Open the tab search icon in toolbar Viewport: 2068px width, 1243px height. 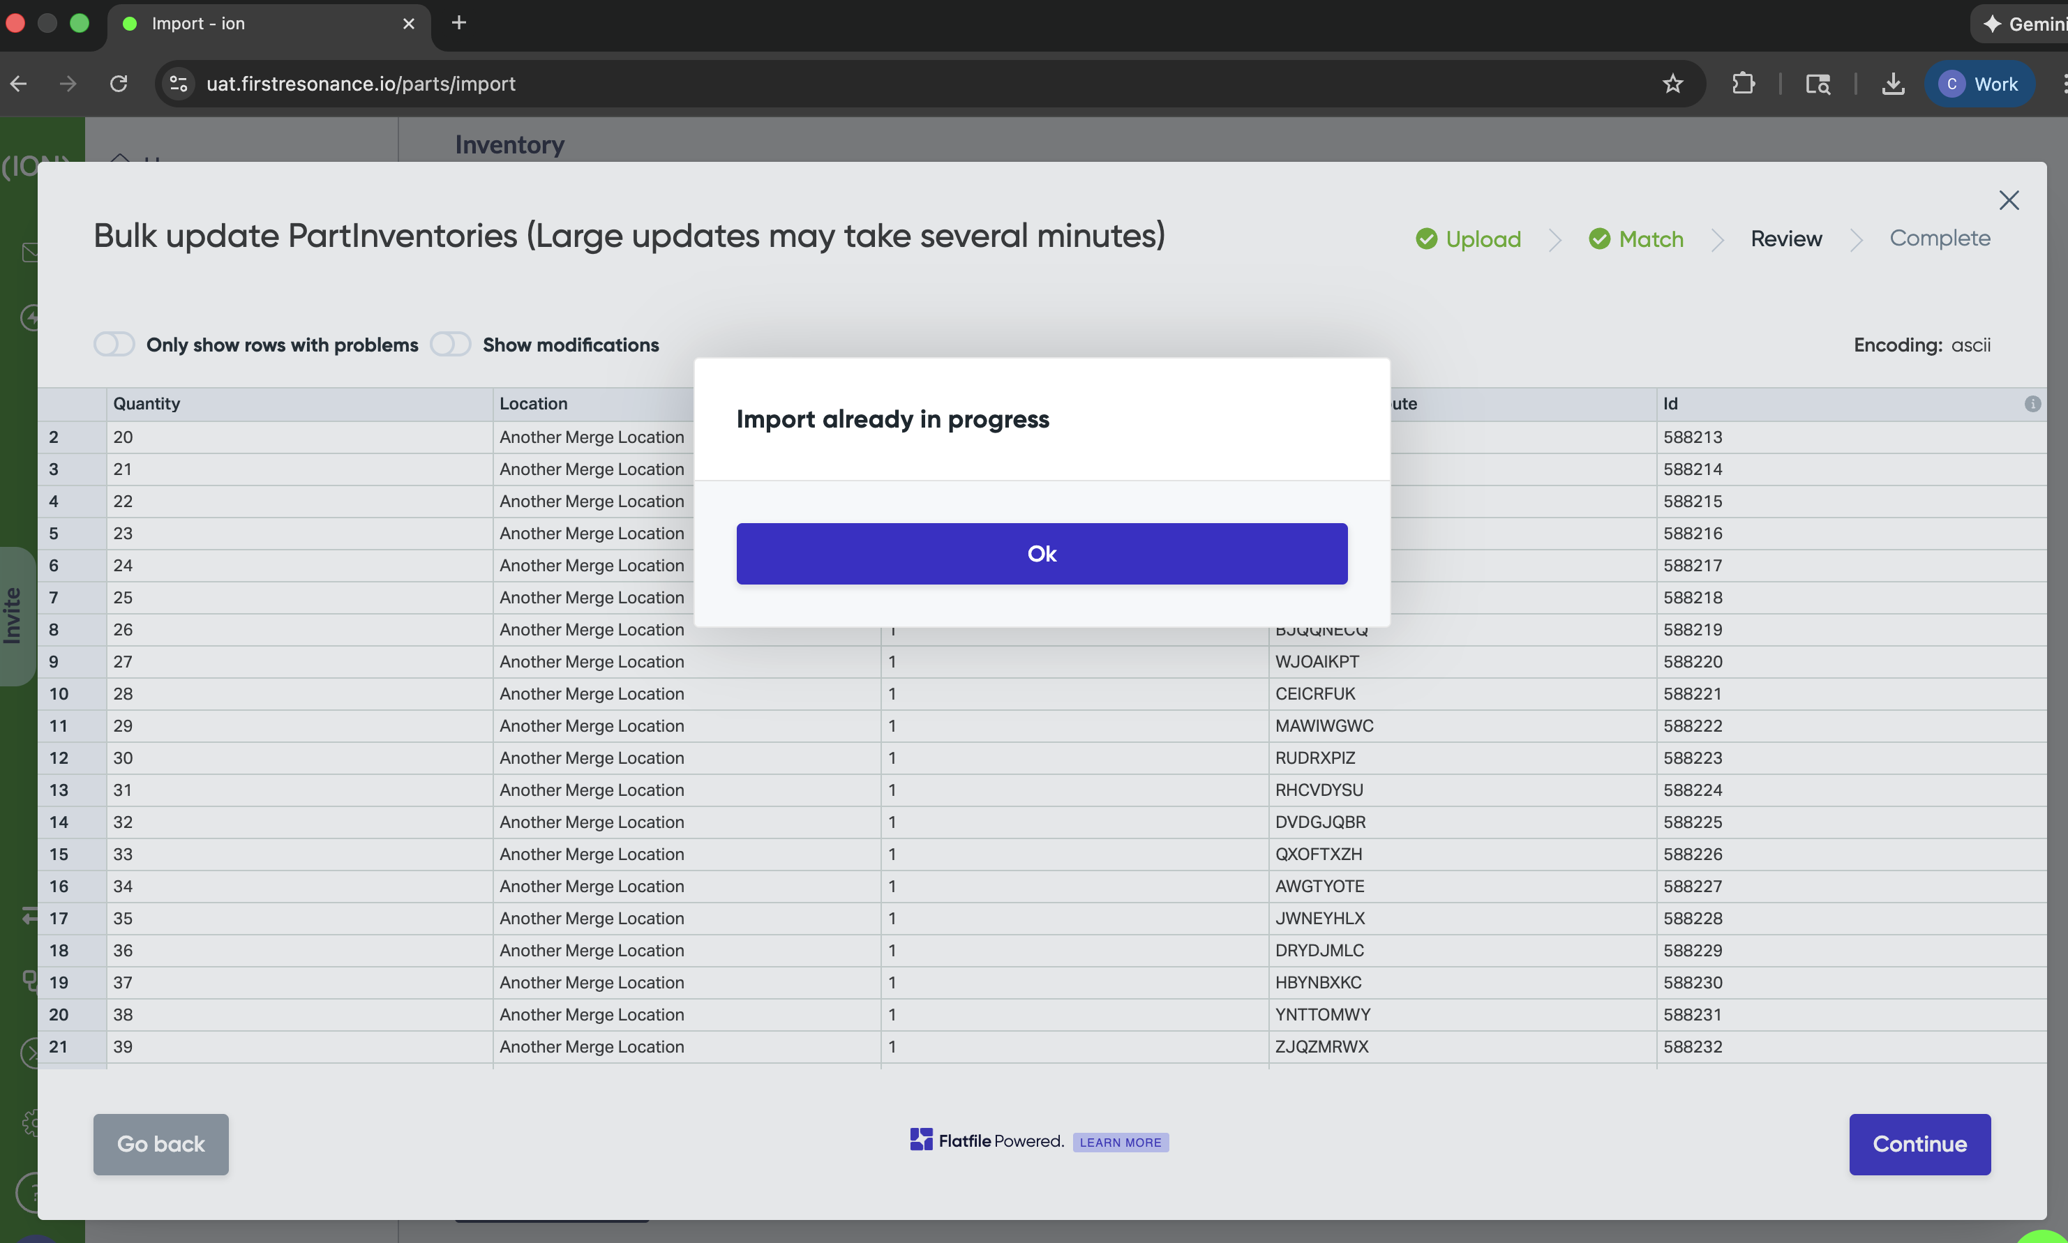[x=1818, y=84]
